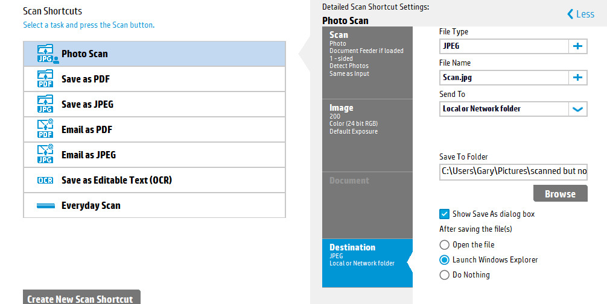Click Create New Scan Shortcut
This screenshot has width=607, height=304.
(x=81, y=299)
